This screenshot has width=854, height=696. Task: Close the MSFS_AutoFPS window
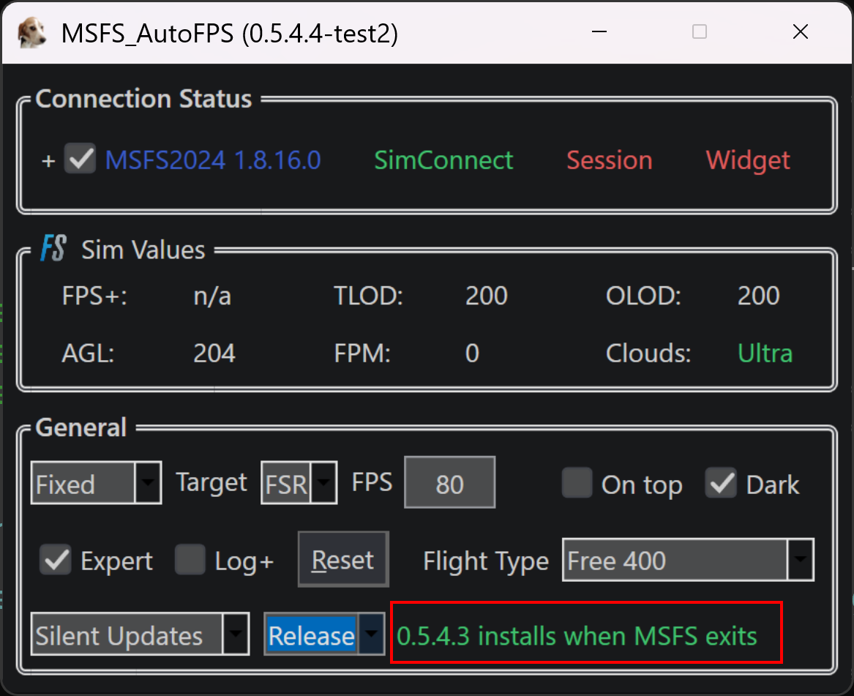click(801, 31)
